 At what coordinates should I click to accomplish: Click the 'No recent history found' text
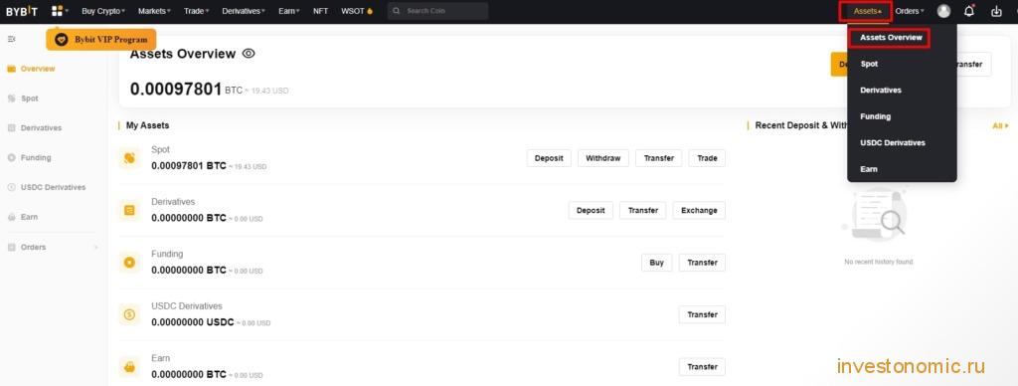click(879, 262)
